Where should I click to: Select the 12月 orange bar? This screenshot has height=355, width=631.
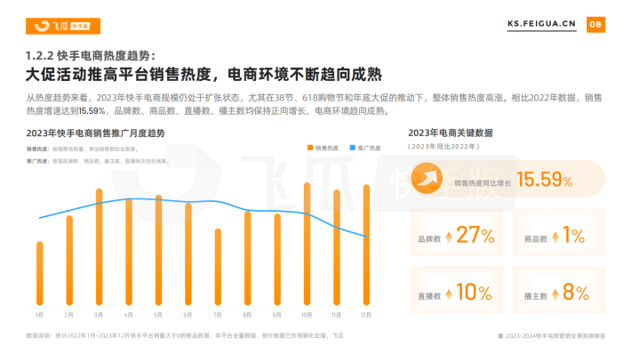(x=366, y=245)
